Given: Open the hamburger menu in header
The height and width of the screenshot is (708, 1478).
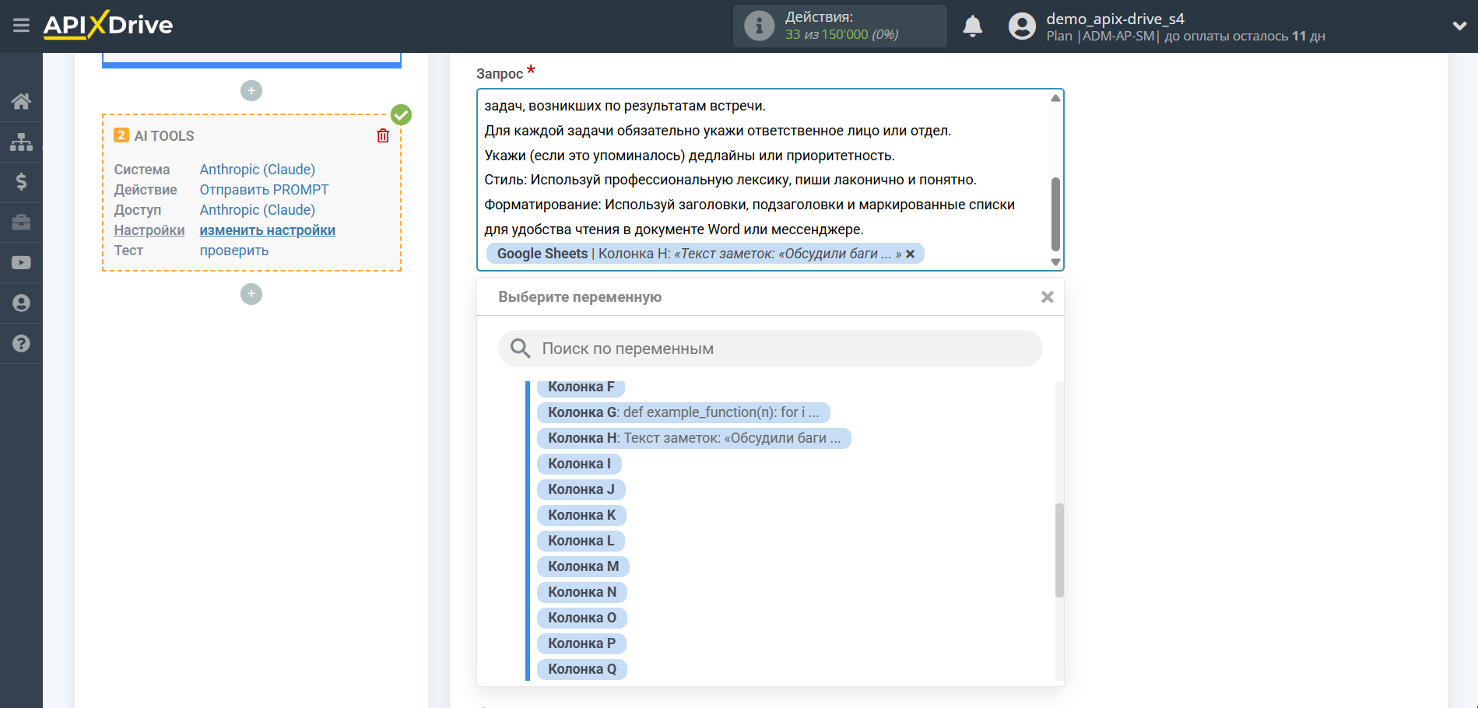Looking at the screenshot, I should pyautogui.click(x=21, y=26).
